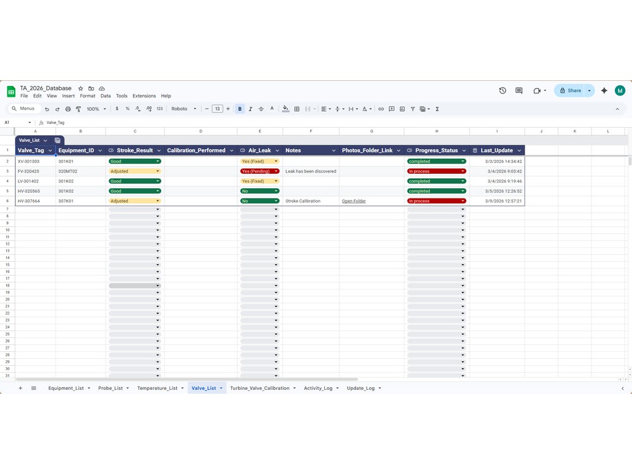Print the spreadsheet

(68, 109)
